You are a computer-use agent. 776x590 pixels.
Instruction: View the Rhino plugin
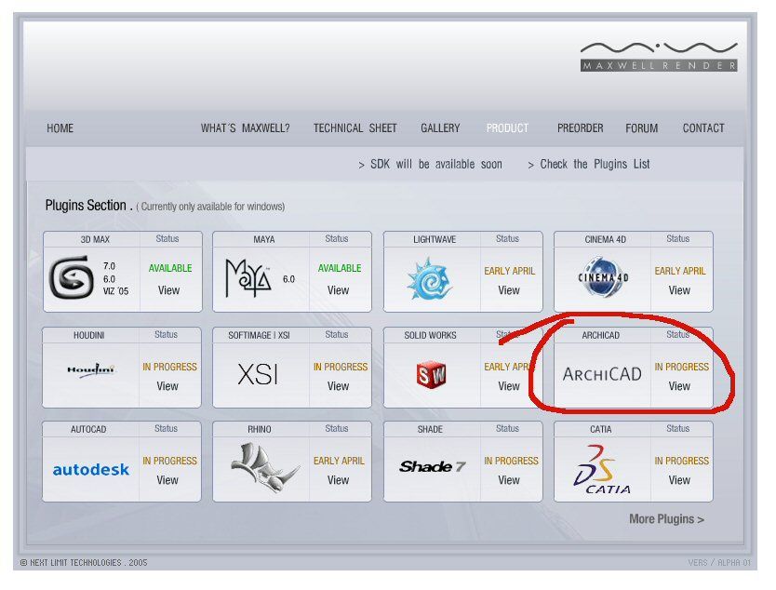click(x=338, y=479)
